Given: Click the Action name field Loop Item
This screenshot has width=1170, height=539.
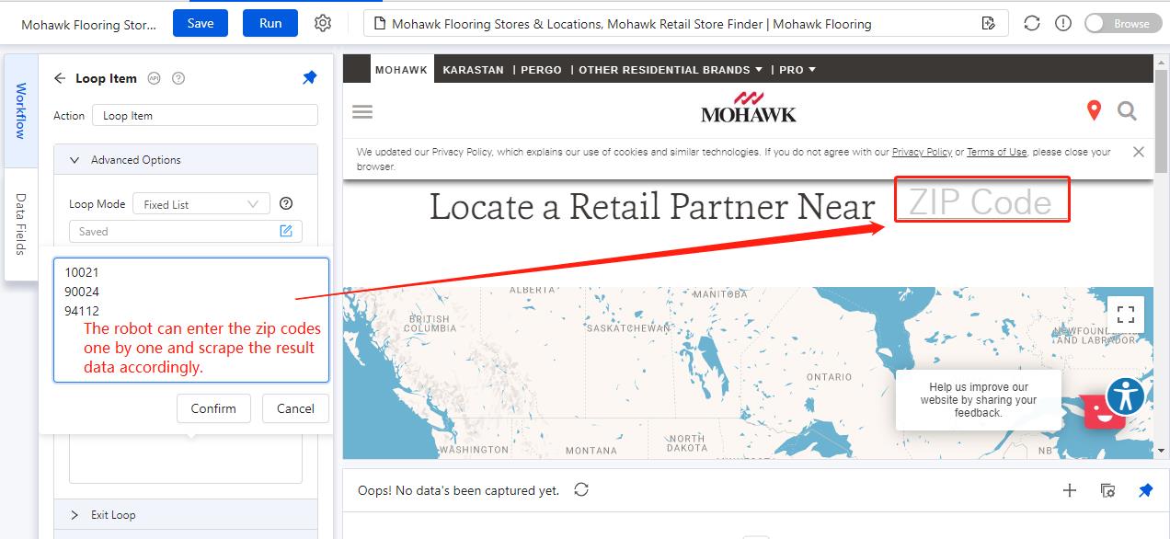Looking at the screenshot, I should 205,115.
